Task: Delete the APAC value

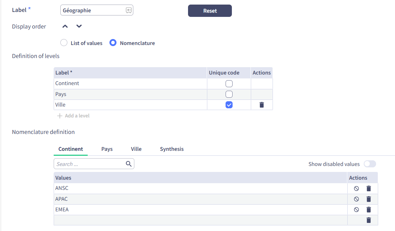Action: 368,199
